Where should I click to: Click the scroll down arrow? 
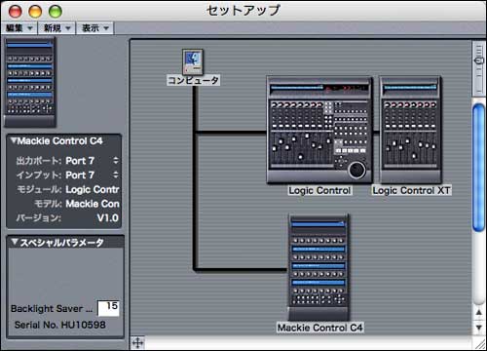479,328
